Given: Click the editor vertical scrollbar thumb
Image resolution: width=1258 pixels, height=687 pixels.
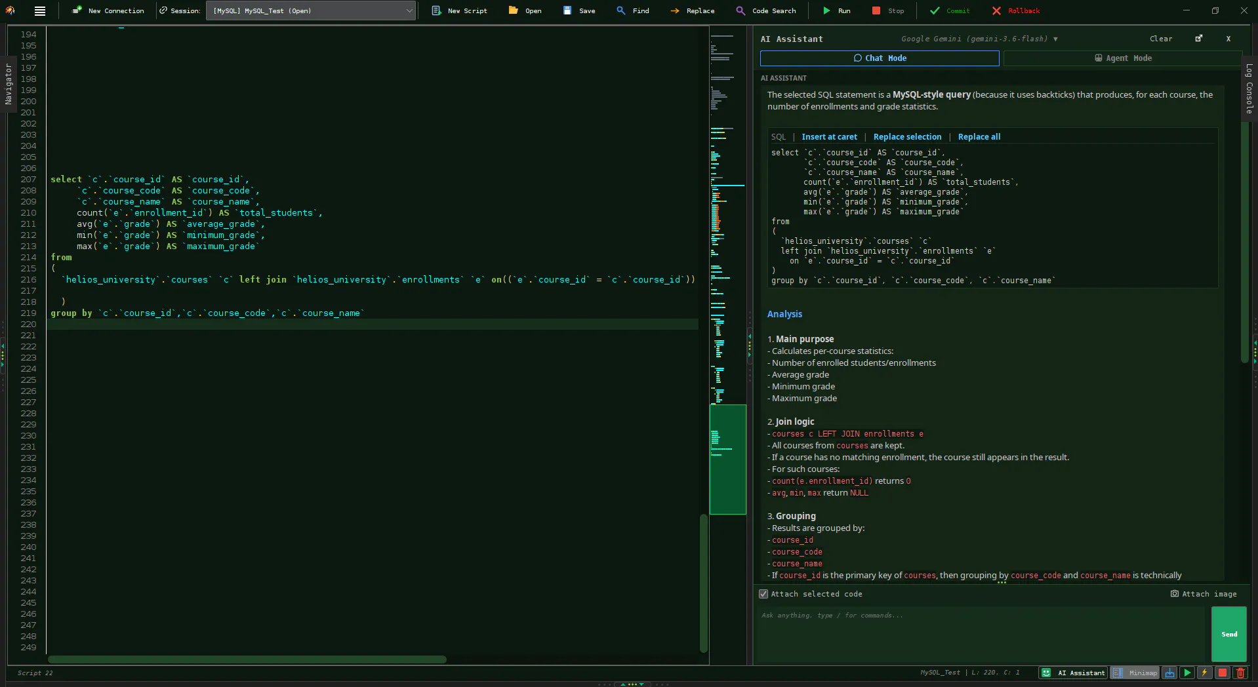Looking at the screenshot, I should (703, 583).
